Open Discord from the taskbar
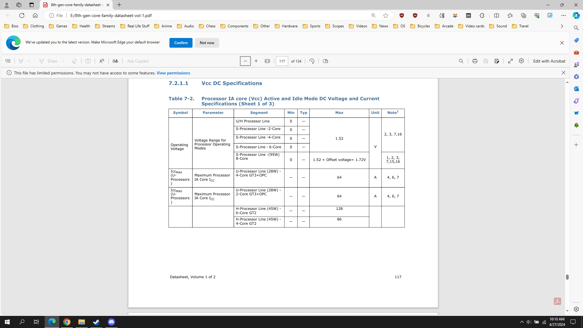583x328 pixels. (111, 322)
